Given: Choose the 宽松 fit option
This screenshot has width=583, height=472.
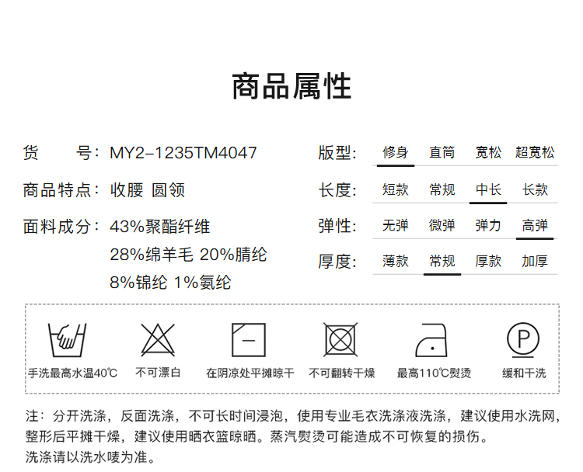Looking at the screenshot, I should pyautogui.click(x=488, y=152).
